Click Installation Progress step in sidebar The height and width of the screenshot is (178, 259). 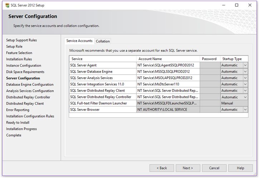tap(21, 129)
